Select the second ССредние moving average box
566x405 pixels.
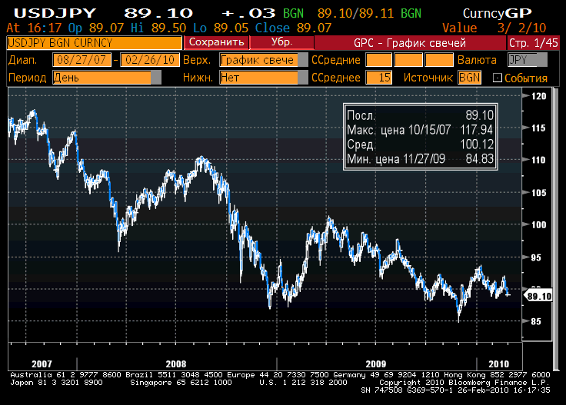pyautogui.click(x=408, y=60)
